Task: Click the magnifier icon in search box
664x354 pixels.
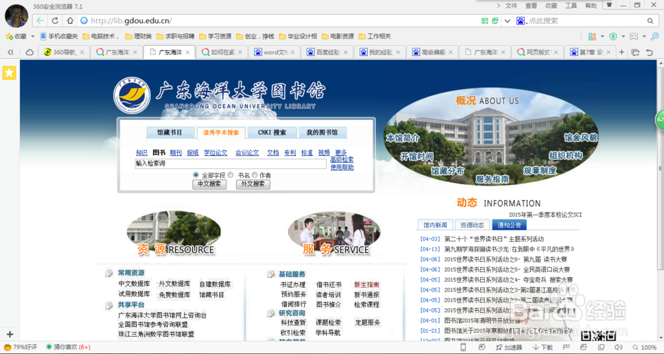Action: (x=650, y=21)
